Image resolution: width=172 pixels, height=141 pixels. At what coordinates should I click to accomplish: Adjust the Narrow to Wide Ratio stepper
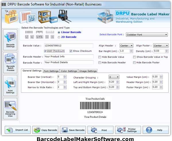[x=65, y=87]
